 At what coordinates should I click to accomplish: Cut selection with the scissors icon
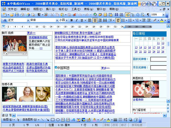(x=52, y=14)
